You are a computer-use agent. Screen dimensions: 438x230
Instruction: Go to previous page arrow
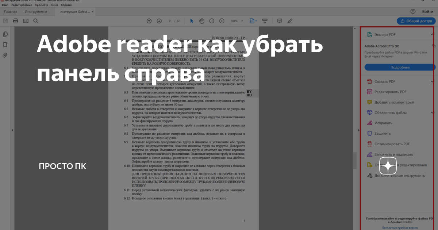pos(149,21)
